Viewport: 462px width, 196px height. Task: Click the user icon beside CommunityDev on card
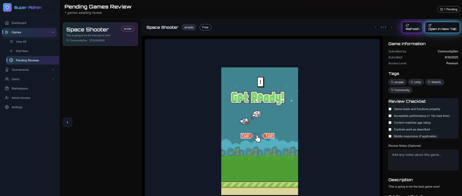[68, 40]
